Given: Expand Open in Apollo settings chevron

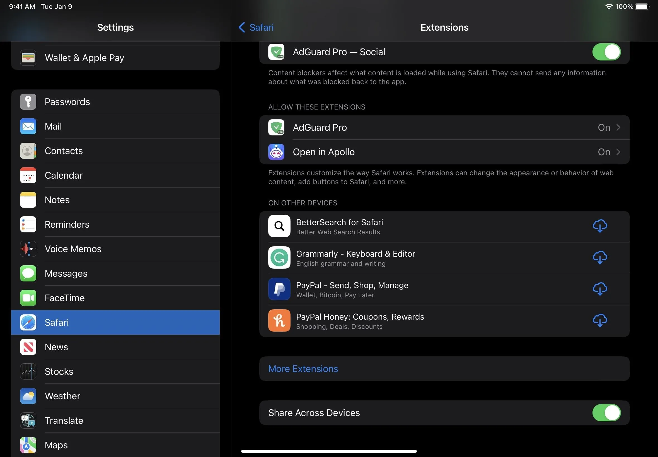Looking at the screenshot, I should coord(618,152).
